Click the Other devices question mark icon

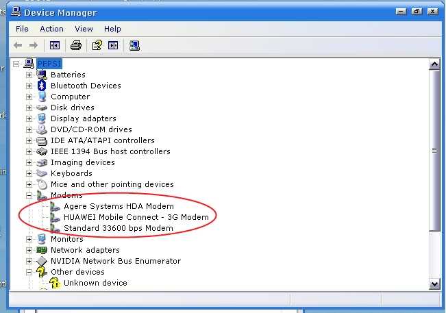click(x=42, y=272)
